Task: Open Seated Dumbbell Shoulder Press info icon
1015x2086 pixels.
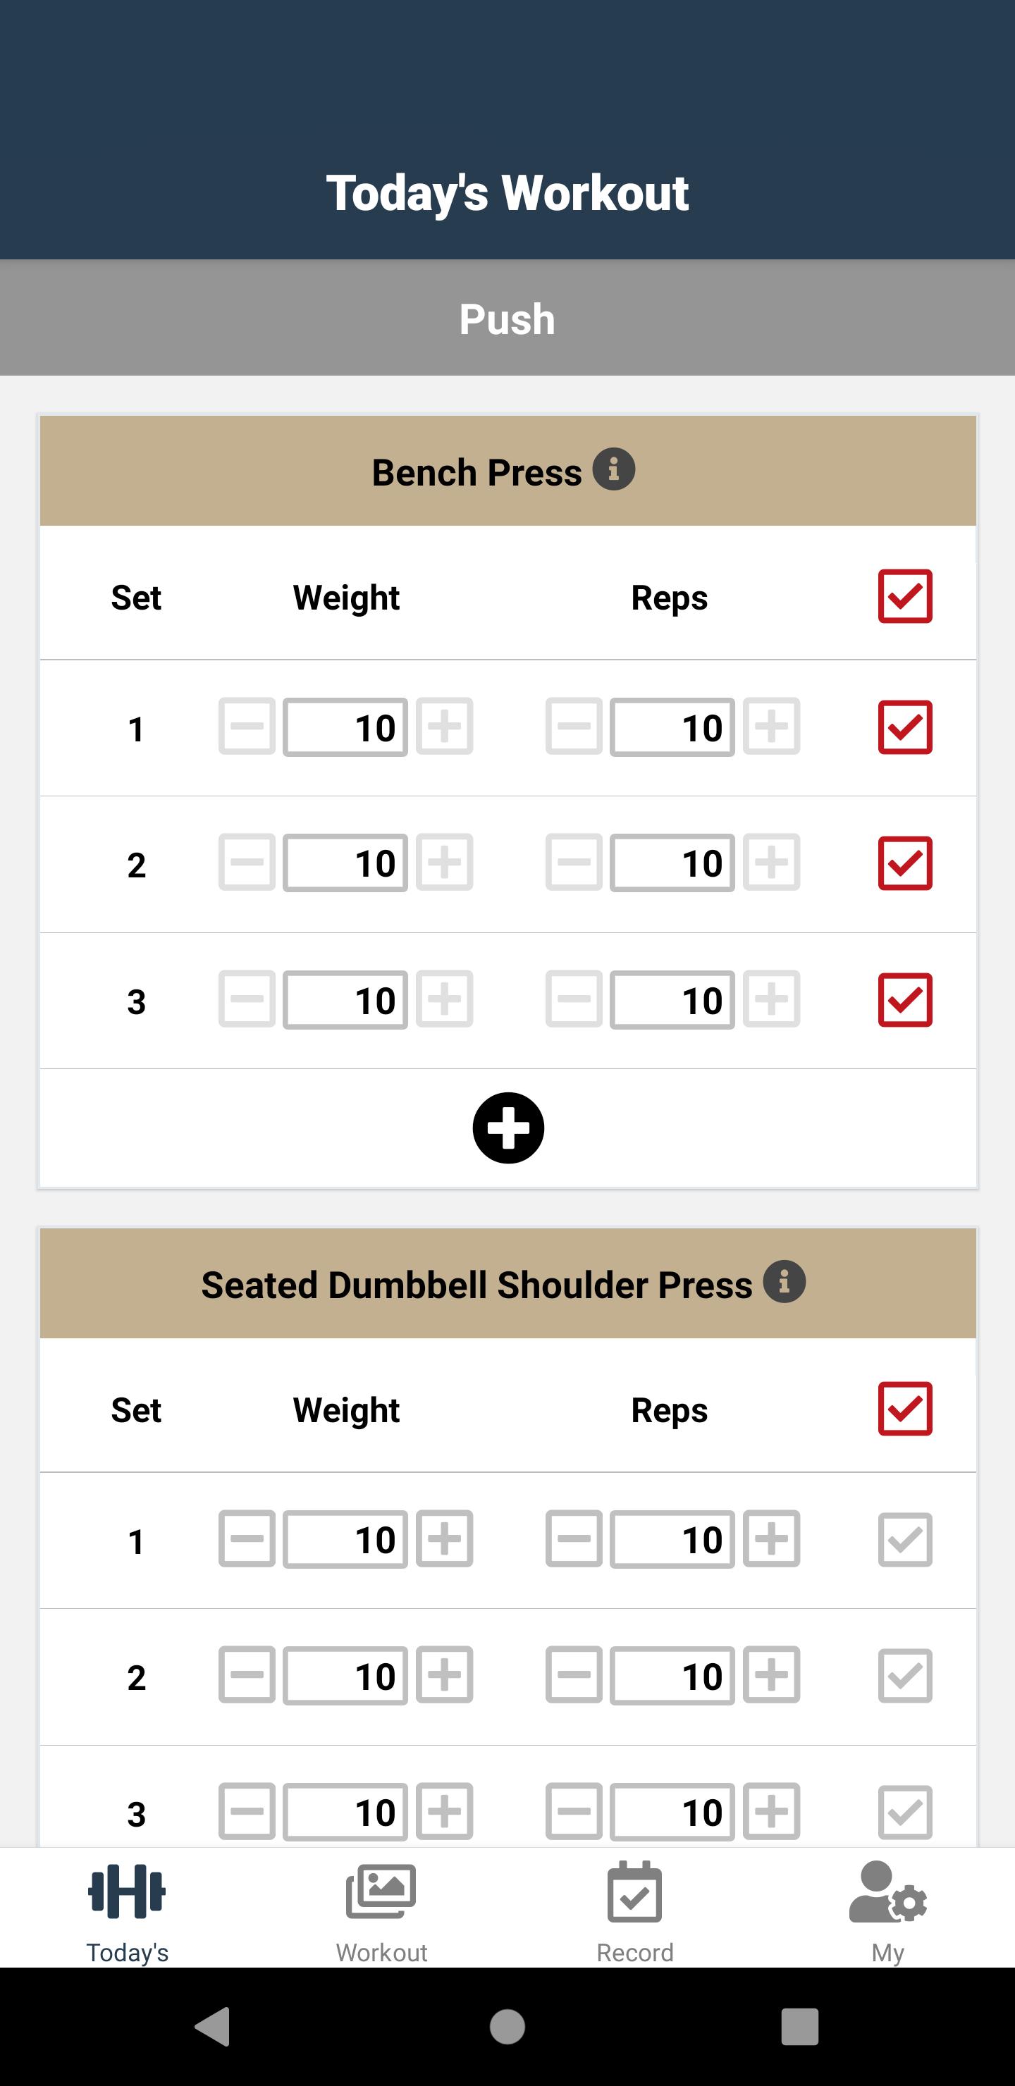Action: coord(784,1281)
